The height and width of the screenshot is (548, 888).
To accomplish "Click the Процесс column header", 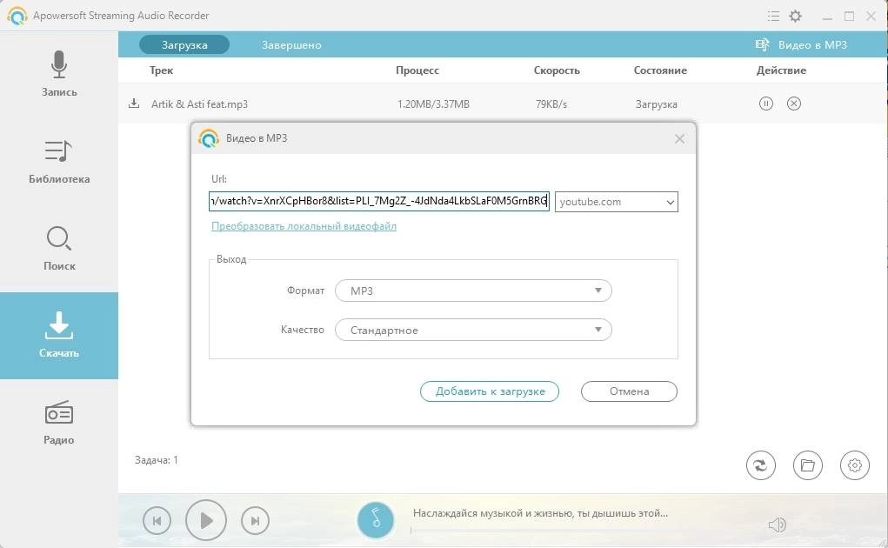I will pyautogui.click(x=417, y=70).
